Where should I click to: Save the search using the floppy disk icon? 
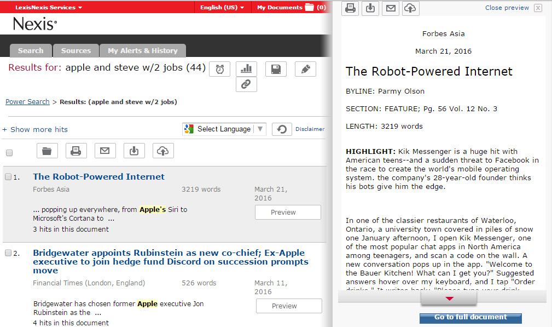[x=276, y=69]
